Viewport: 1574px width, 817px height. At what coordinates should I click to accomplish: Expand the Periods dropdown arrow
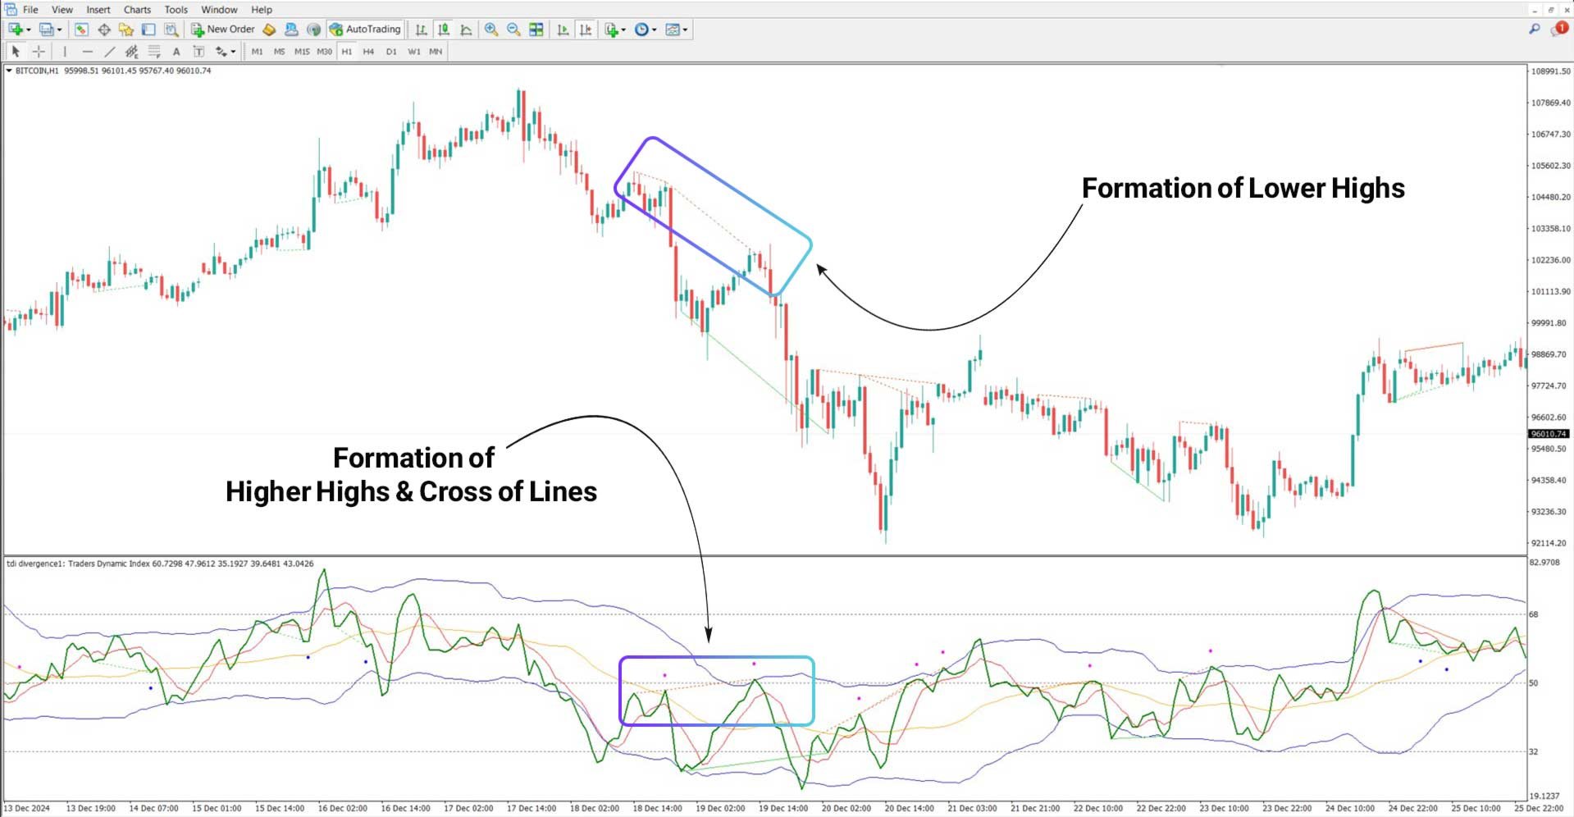[x=654, y=30]
